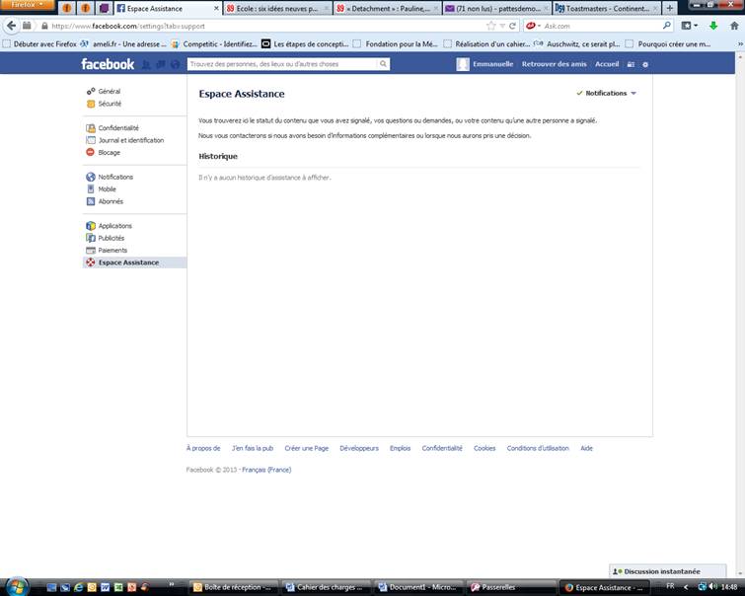Open Emmanuelle profile picture thumbnail

coord(463,64)
